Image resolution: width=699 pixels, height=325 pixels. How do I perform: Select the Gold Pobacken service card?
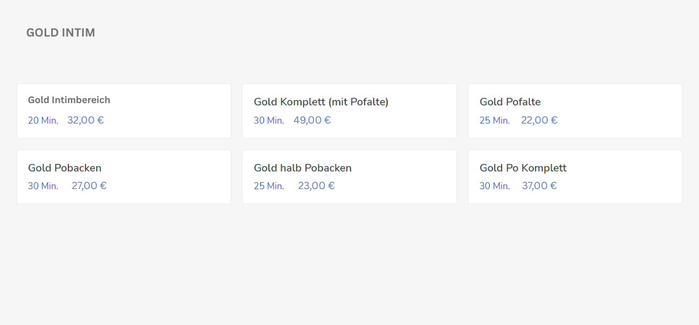click(x=124, y=177)
